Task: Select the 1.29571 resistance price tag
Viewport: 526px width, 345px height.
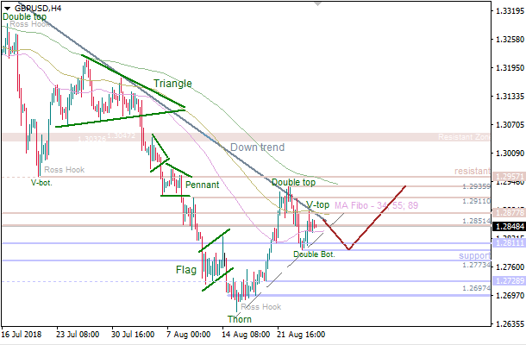Action: click(507, 175)
